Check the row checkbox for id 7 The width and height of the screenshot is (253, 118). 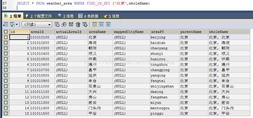(6, 70)
